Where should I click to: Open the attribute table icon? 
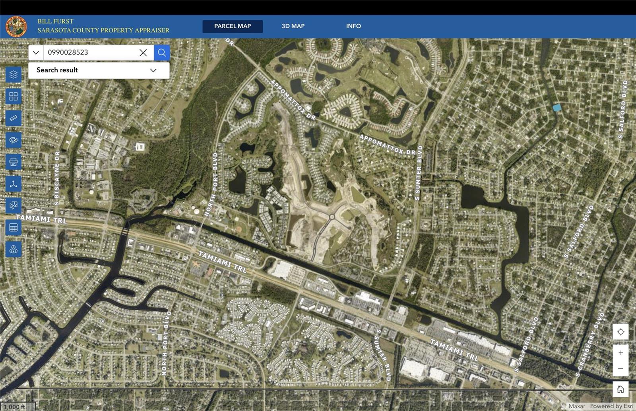click(x=14, y=228)
